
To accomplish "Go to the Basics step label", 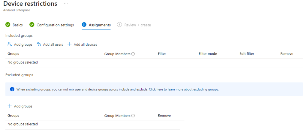I will (17, 25).
